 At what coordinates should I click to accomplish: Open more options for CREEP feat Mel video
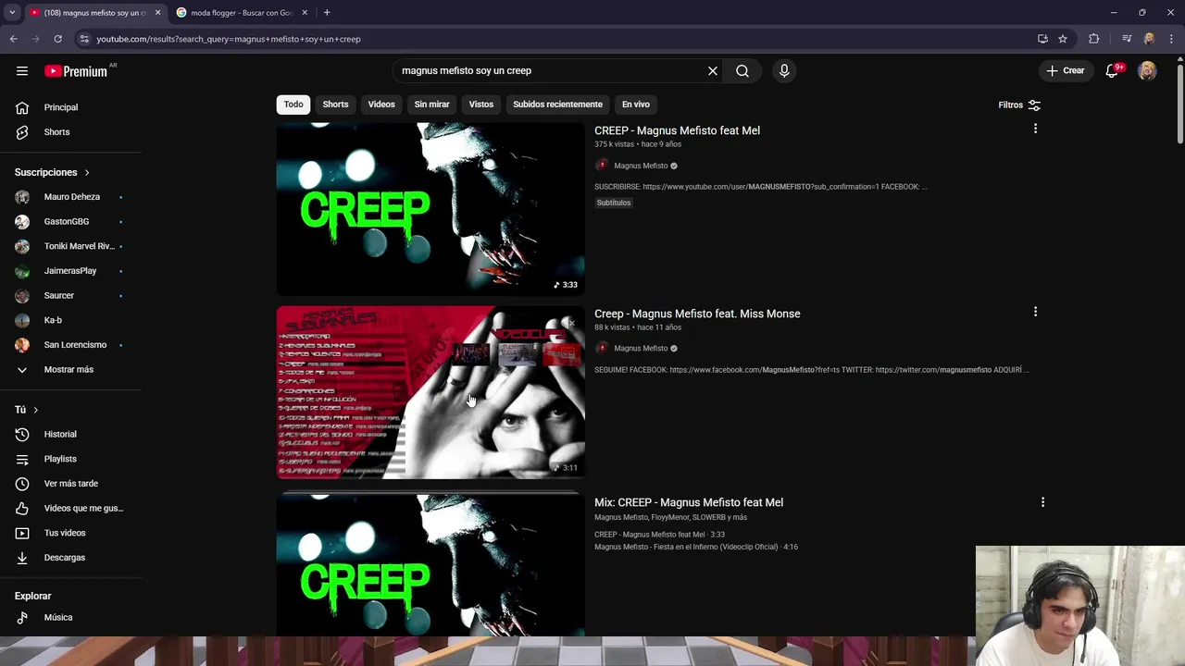(1035, 129)
